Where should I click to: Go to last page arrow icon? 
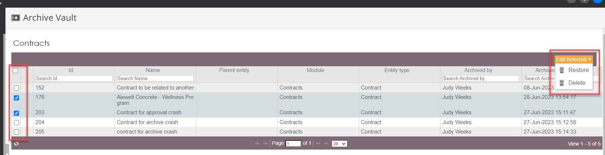click(x=326, y=144)
